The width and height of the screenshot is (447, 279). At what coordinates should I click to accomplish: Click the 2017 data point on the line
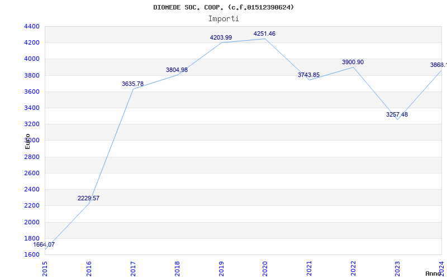coord(133,89)
